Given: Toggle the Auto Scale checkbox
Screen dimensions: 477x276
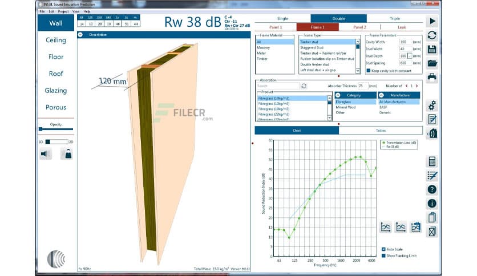Looking at the screenshot, I should pos(383,249).
